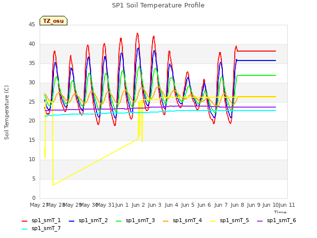This screenshot has width=317, height=238.
Task: Click the orange sp1_smT_4 legend swatch
Action: pyautogui.click(x=165, y=221)
